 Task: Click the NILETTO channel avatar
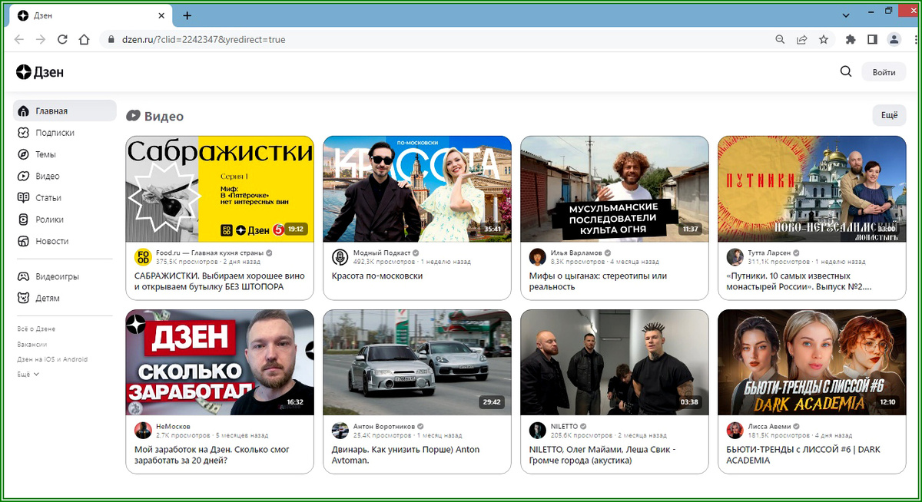pos(538,431)
